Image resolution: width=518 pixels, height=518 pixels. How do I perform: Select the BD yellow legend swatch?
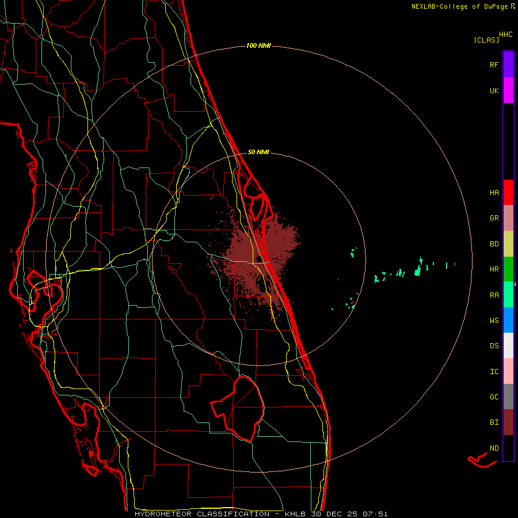tap(508, 244)
